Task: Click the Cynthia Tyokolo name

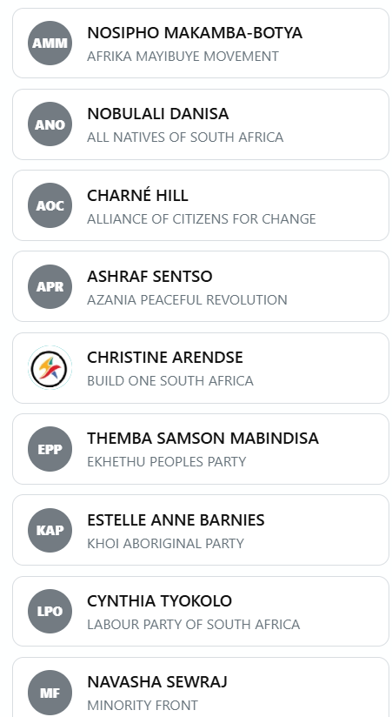Action: [x=159, y=601]
